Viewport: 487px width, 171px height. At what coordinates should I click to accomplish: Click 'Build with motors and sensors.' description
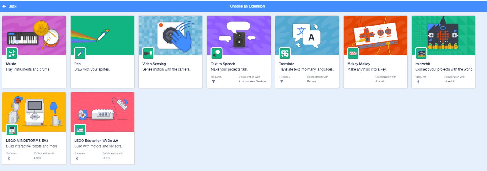(98, 146)
